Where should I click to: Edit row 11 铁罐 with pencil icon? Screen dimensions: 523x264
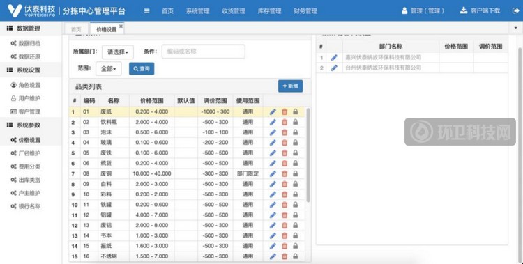coord(273,205)
